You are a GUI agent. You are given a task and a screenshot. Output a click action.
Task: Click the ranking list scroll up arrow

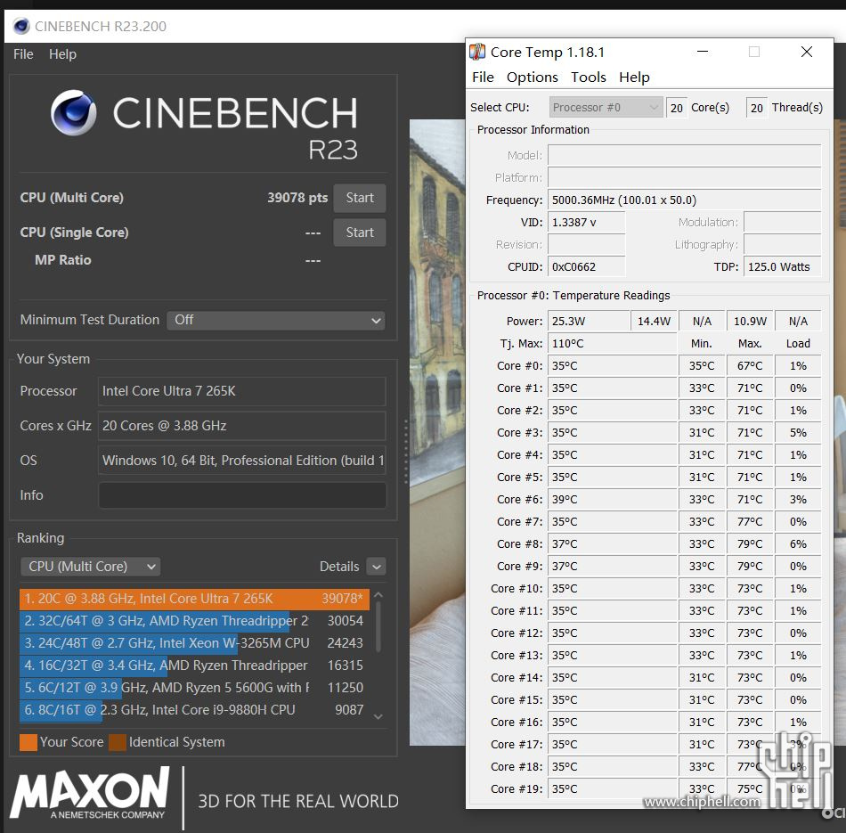(378, 595)
